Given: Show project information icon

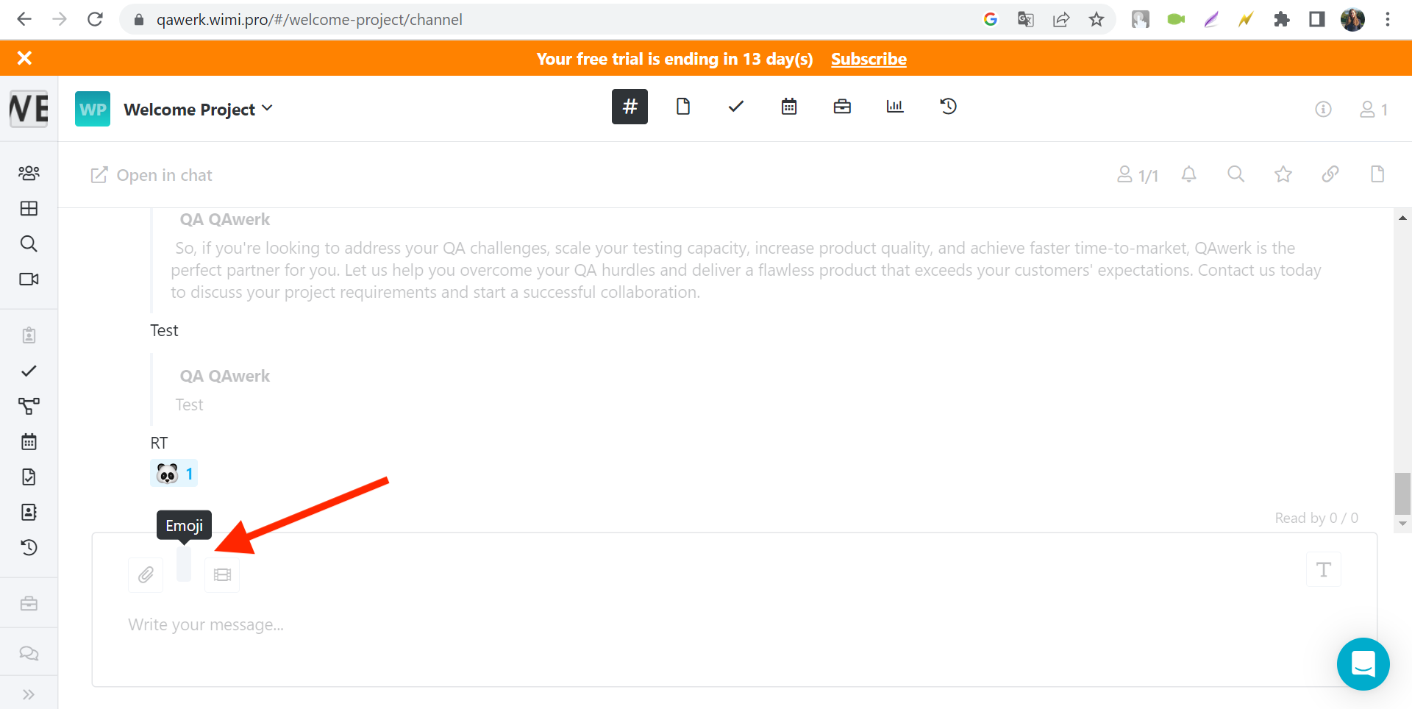Looking at the screenshot, I should (x=1323, y=109).
